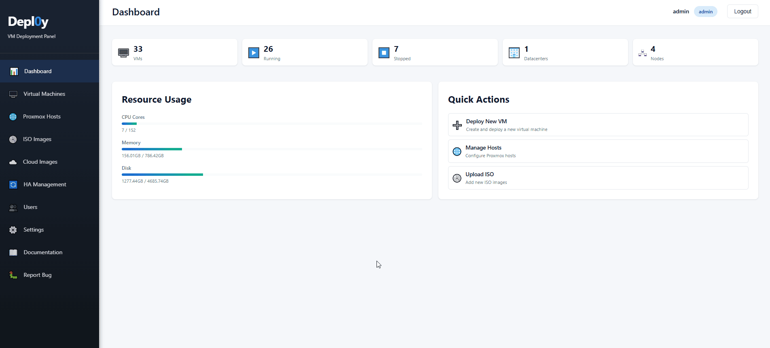Click the 1 Datacenters stat card
Screen dimensions: 770x348
(565, 52)
